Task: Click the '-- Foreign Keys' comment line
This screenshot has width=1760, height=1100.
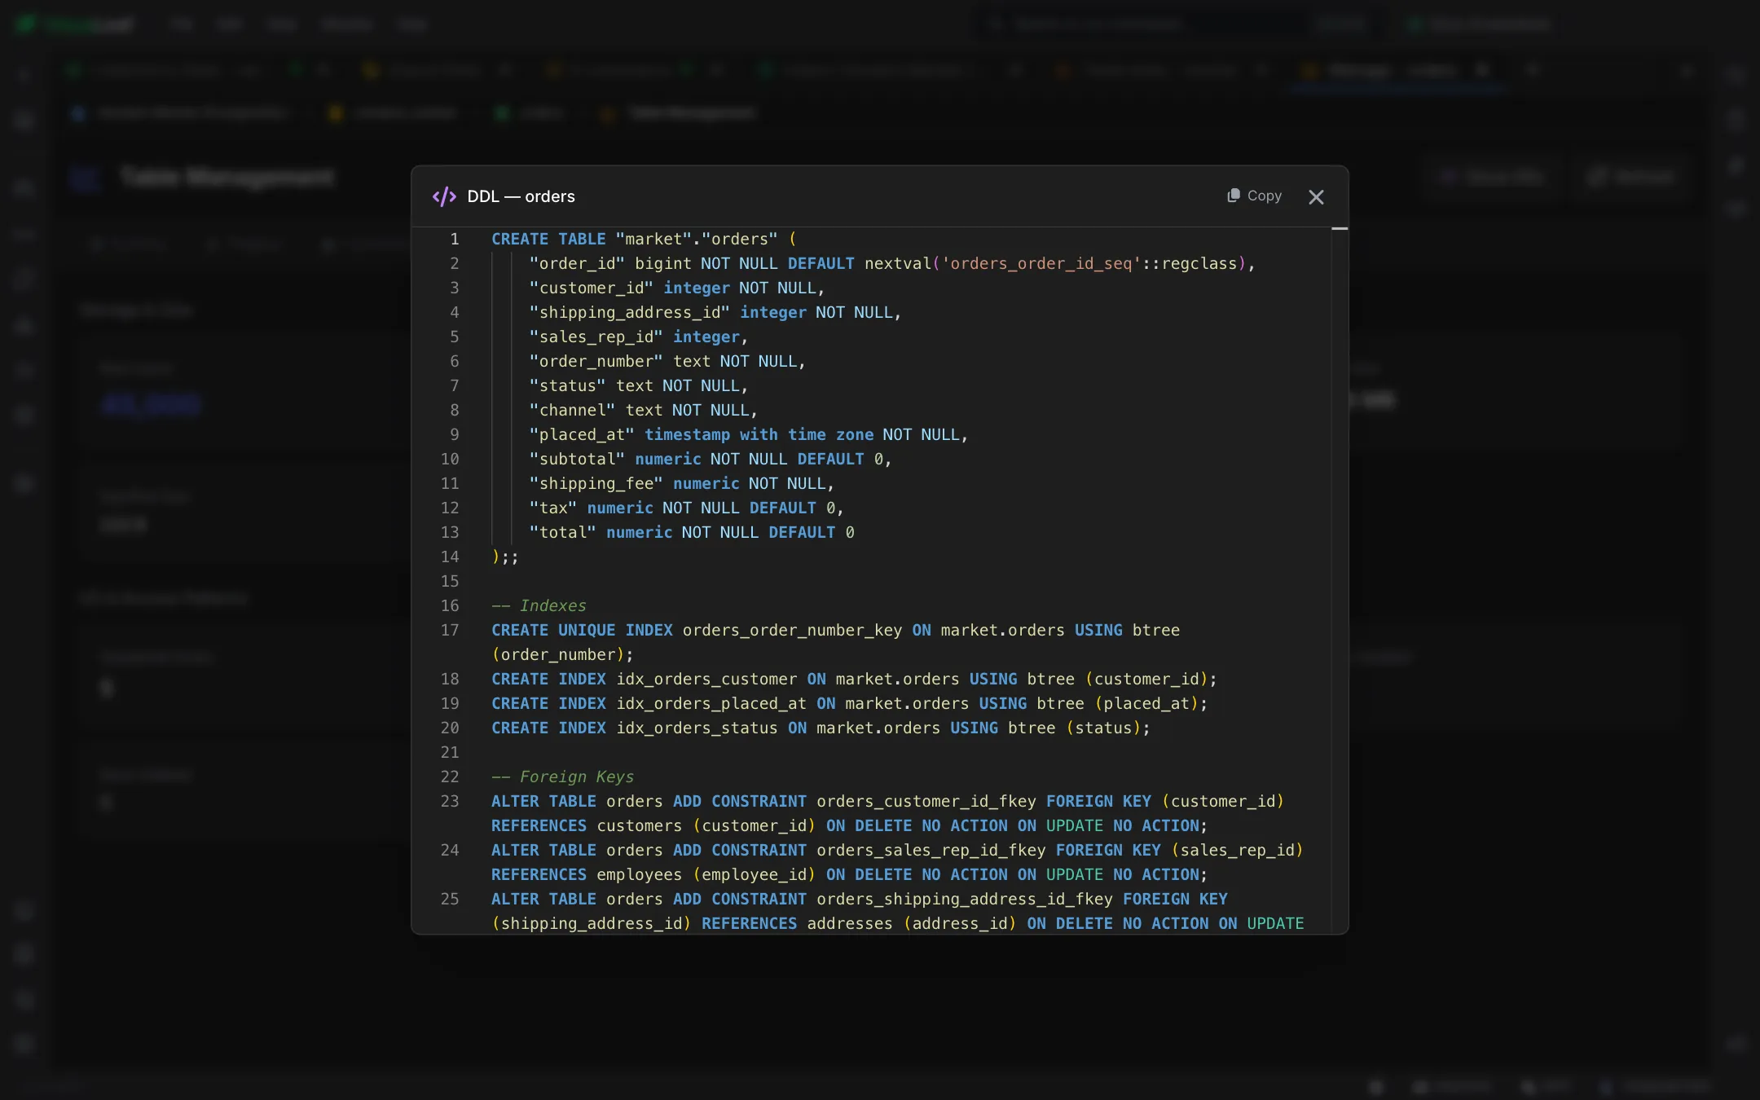Action: click(x=562, y=777)
